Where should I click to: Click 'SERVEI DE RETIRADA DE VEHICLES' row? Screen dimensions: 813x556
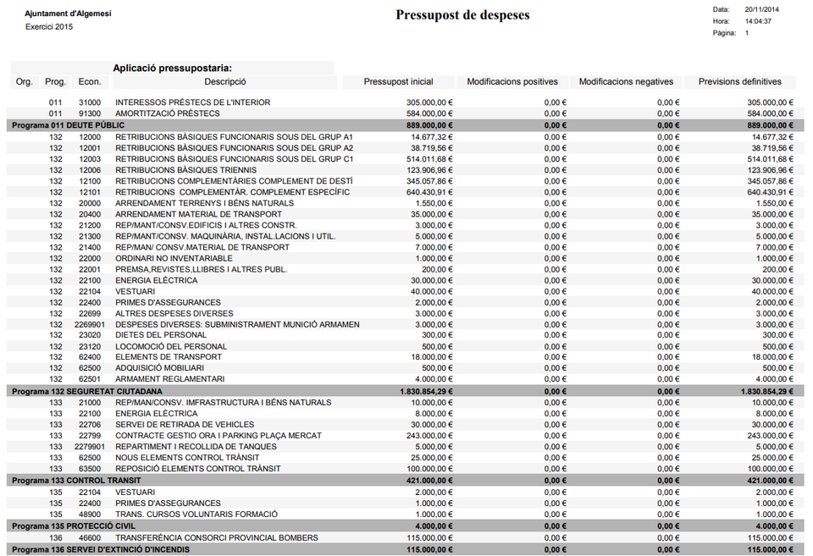pos(406,424)
